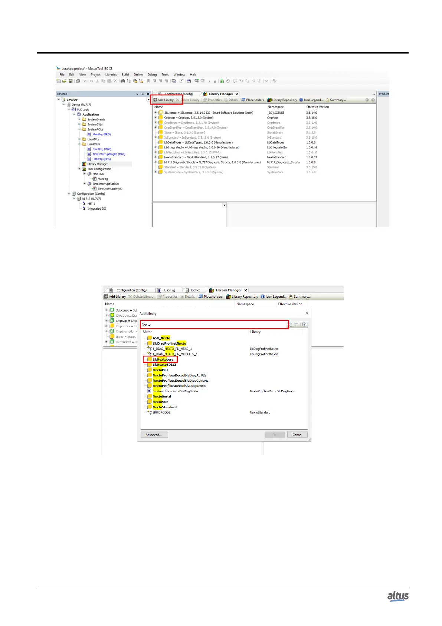This screenshot has width=442, height=626.
Task: Pin the Devices panel with the pushpin icon
Action: pyautogui.click(x=143, y=94)
